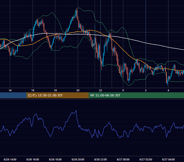Click the hour label 0 on price chart axis
Screen dimensions: 184x162
click(123, 90)
